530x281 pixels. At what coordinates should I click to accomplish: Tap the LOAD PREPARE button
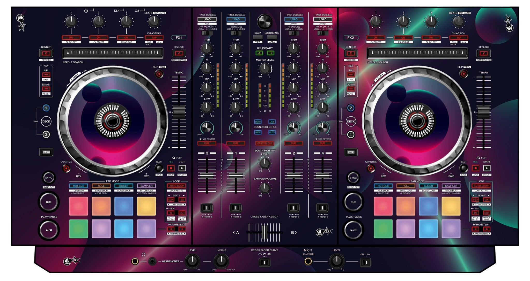click(272, 37)
